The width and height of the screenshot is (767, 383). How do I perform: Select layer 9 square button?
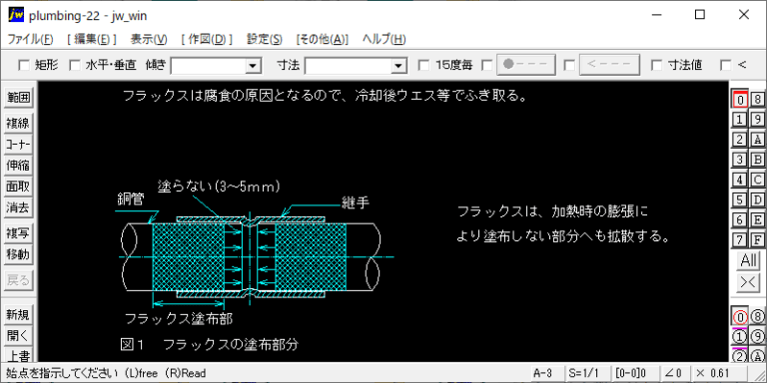757,120
